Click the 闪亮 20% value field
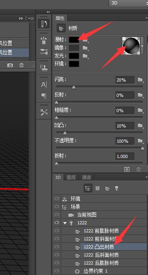This screenshot has width=148, height=275. [125, 80]
